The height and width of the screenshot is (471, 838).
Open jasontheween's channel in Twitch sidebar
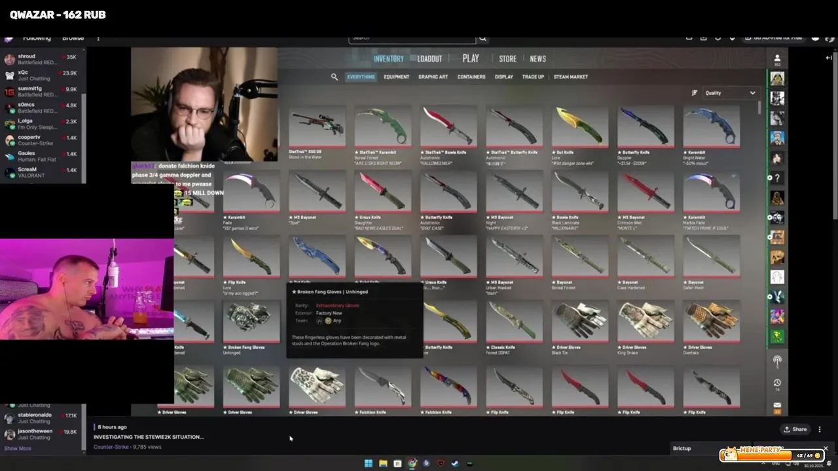point(41,434)
